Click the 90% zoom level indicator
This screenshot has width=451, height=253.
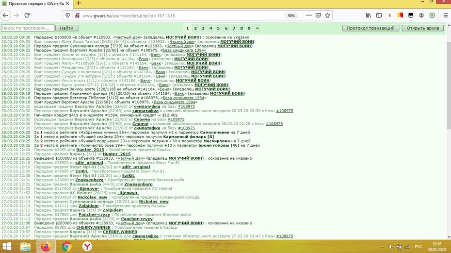pos(291,16)
